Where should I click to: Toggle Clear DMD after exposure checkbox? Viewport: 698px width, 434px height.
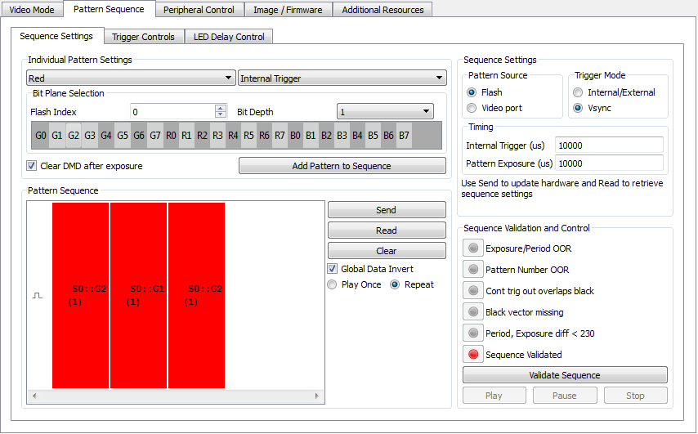coord(32,166)
